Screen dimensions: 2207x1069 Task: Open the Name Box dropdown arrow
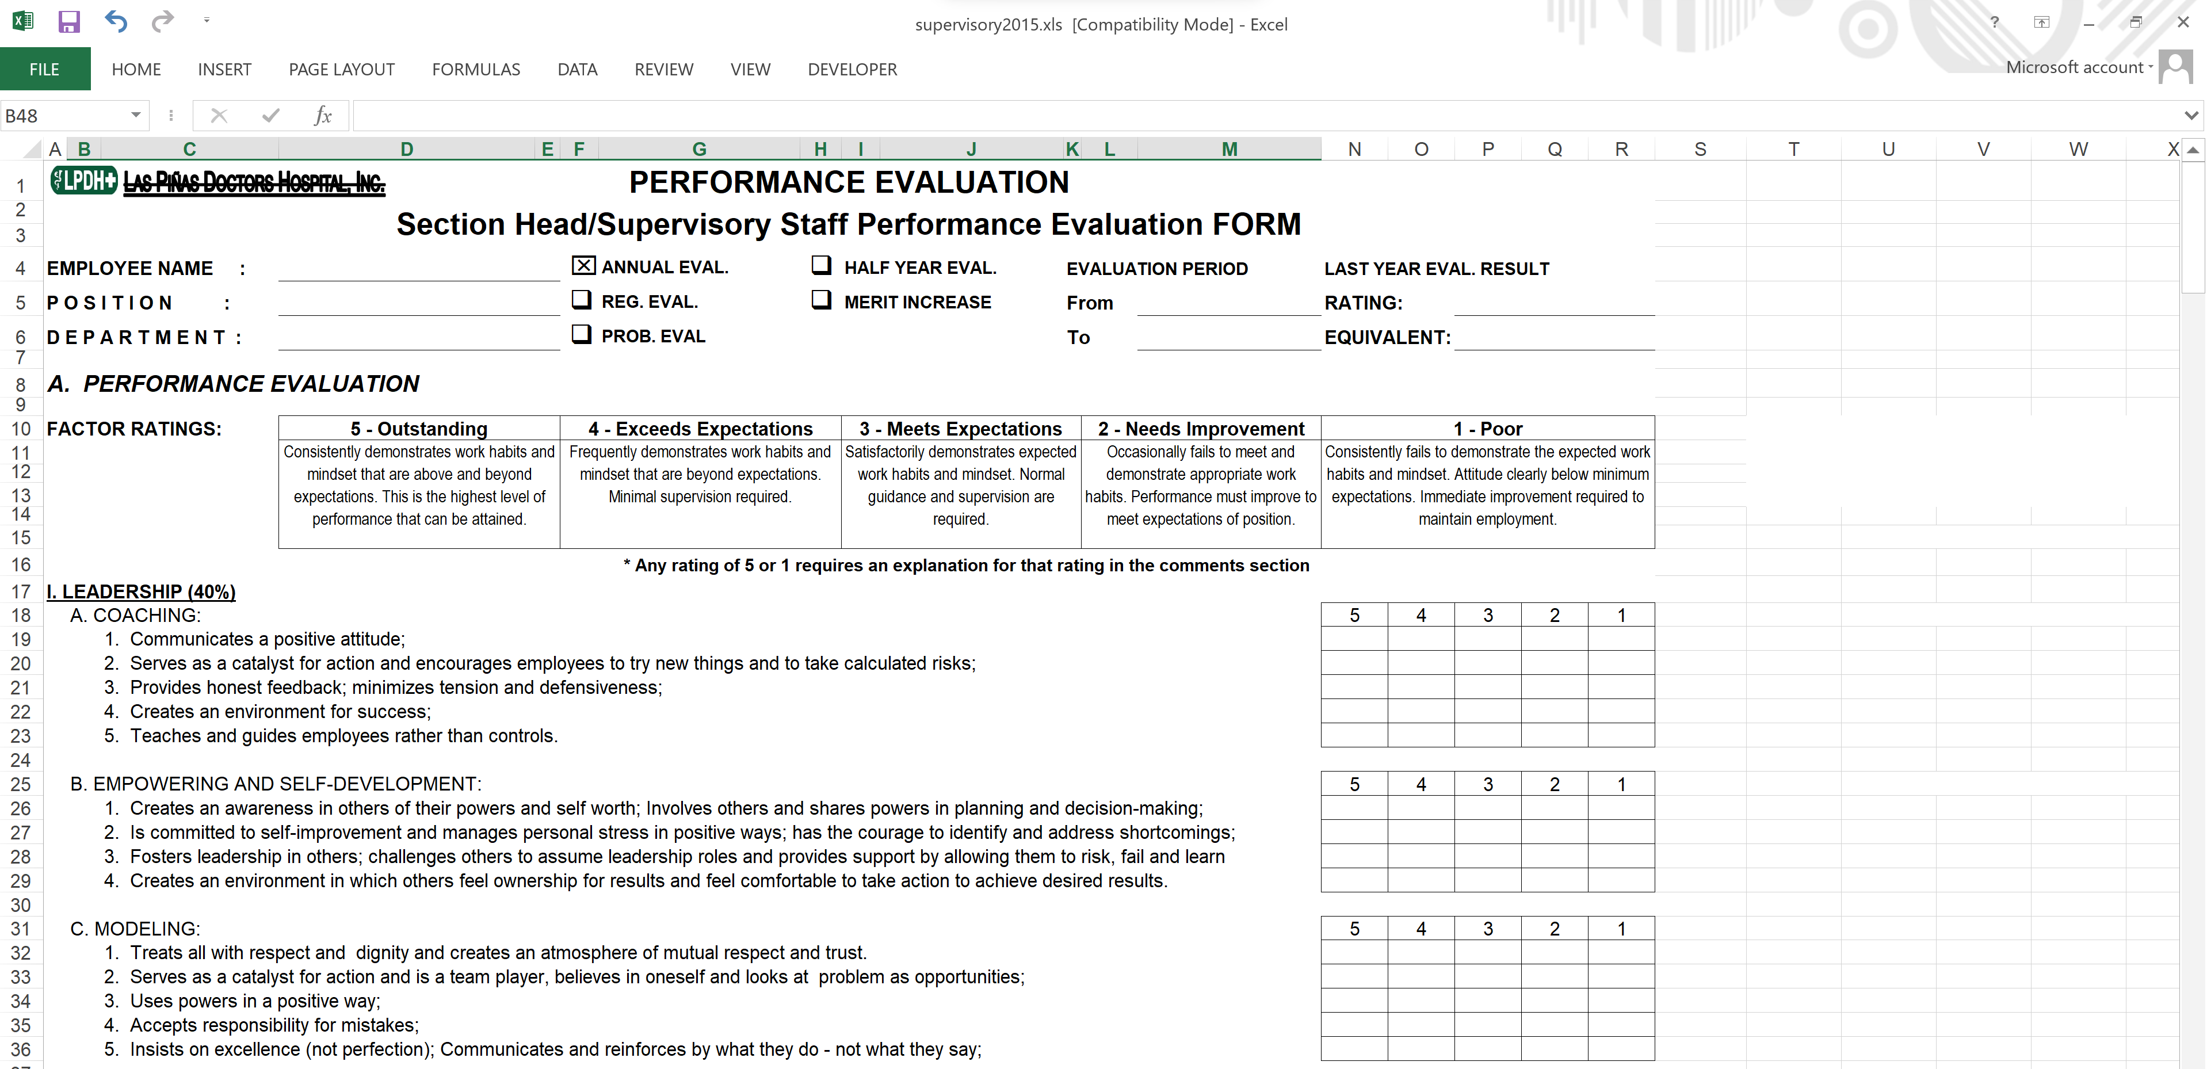(135, 116)
